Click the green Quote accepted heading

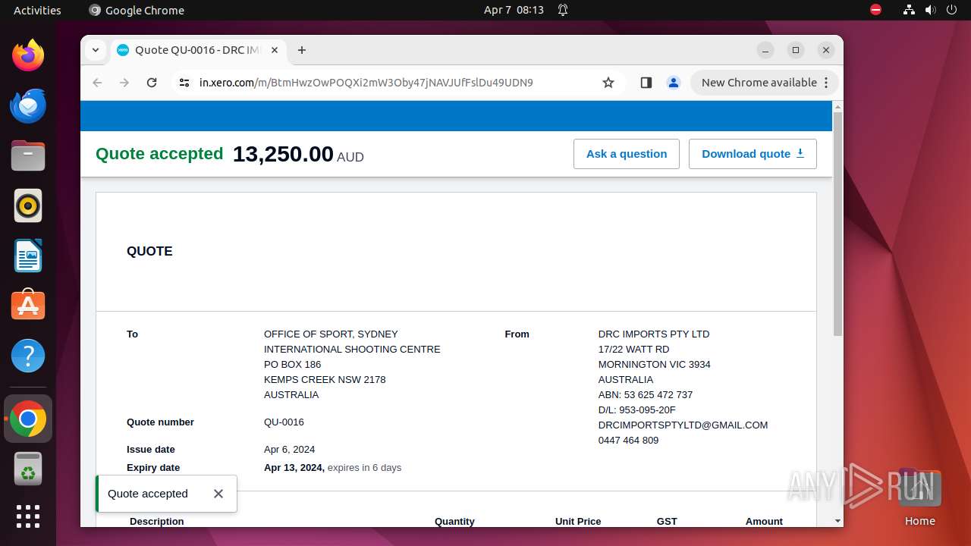pos(159,154)
